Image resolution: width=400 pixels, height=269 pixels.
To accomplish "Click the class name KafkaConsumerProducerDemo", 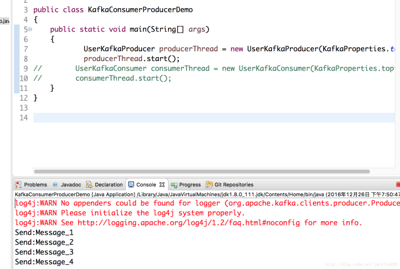I will tap(140, 10).
